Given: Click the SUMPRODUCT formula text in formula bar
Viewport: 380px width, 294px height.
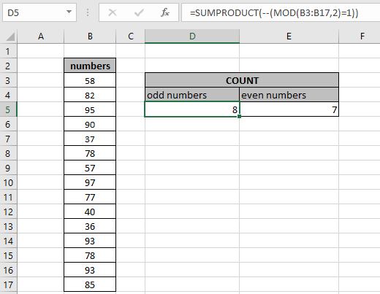Looking at the screenshot, I should tap(274, 12).
